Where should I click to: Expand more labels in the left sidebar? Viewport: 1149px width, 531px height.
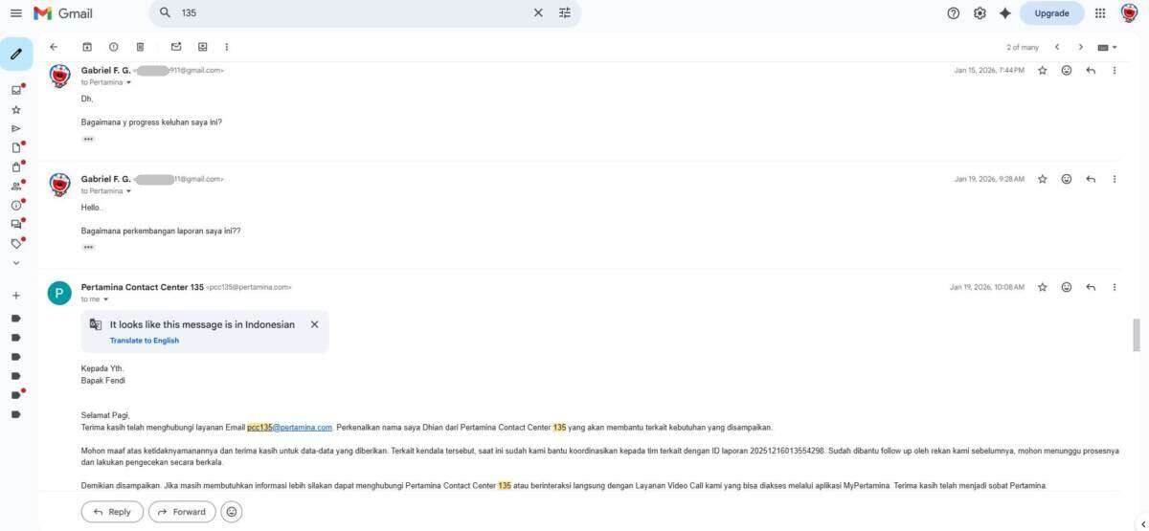16,262
